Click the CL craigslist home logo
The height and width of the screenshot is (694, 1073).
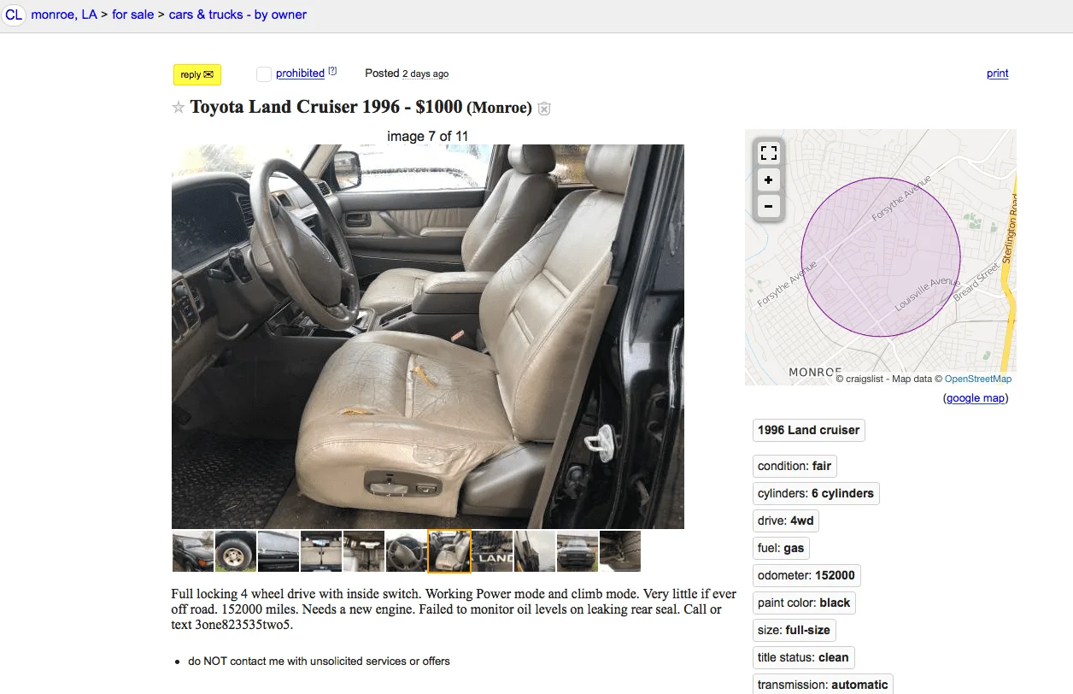click(14, 15)
